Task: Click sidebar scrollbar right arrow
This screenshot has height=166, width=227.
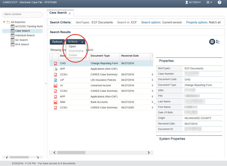Action: pyautogui.click(x=38, y=157)
